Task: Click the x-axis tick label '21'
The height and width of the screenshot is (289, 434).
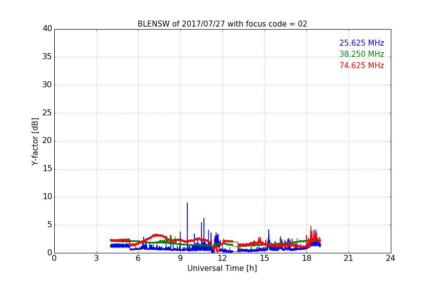Action: click(349, 258)
